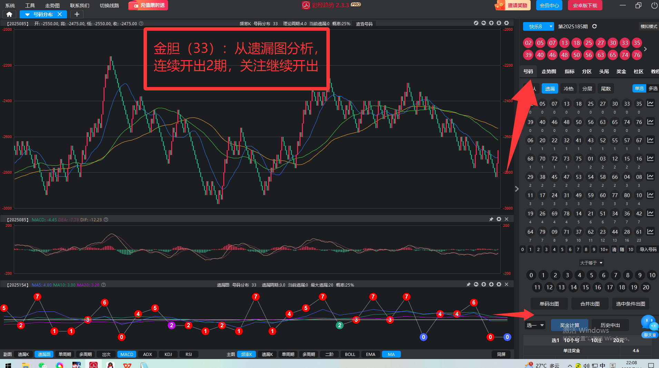
Task: Open the 聊天室 chat bubble
Action: pos(650,327)
